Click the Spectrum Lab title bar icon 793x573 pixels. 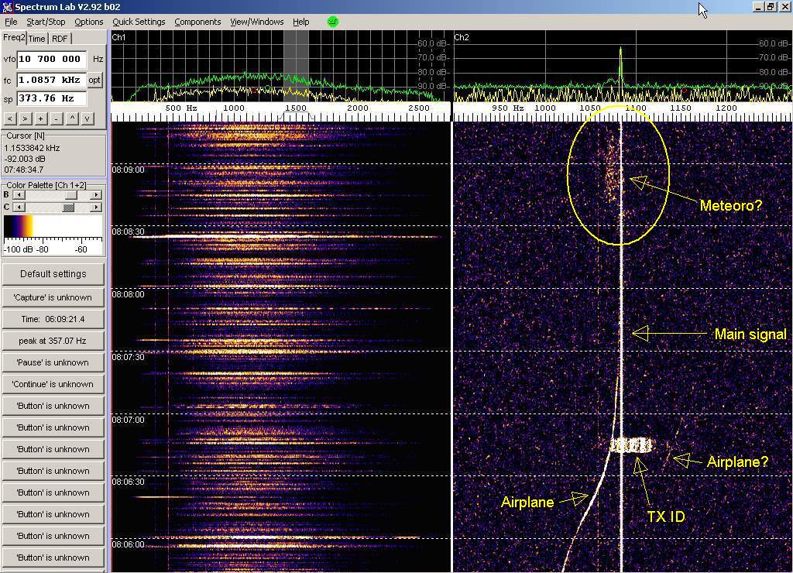(7, 7)
